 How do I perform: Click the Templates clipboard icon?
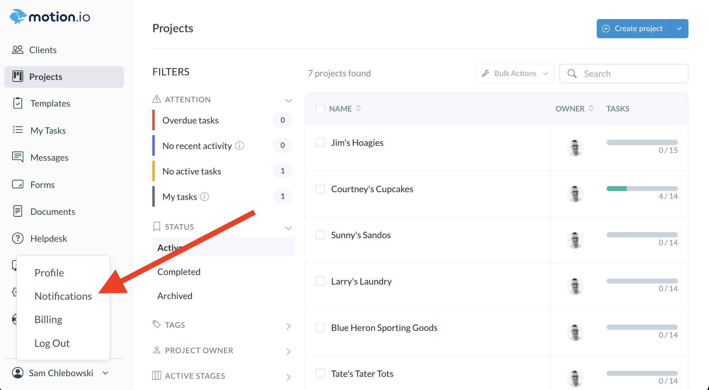pos(17,103)
